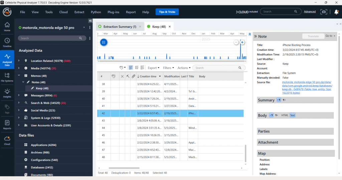Zoom in timeline with plus icon
The height and width of the screenshot is (180, 342).
pyautogui.click(x=242, y=42)
